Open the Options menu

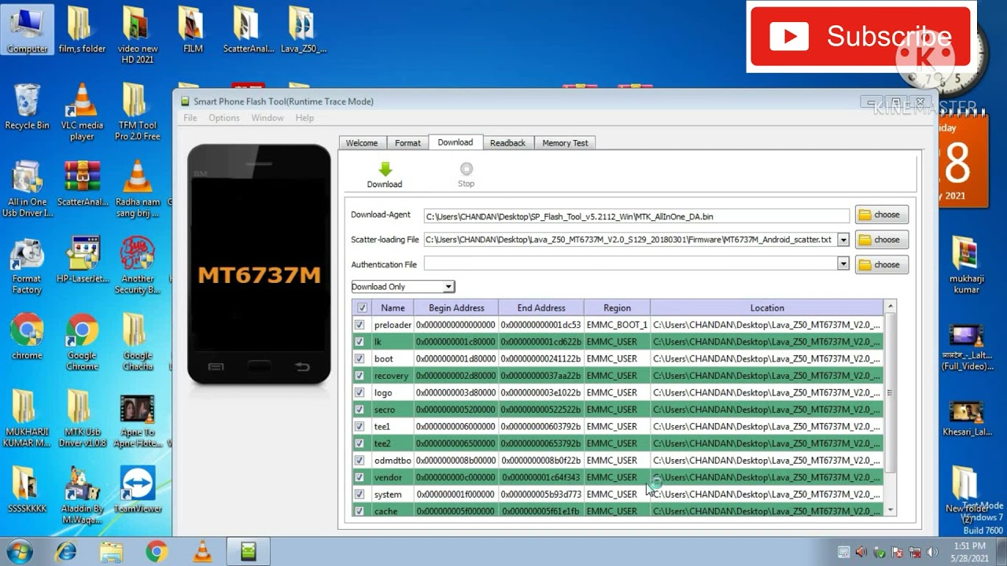224,118
